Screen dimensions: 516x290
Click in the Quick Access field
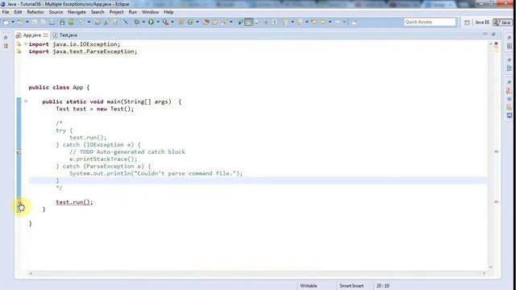pyautogui.click(x=430, y=22)
